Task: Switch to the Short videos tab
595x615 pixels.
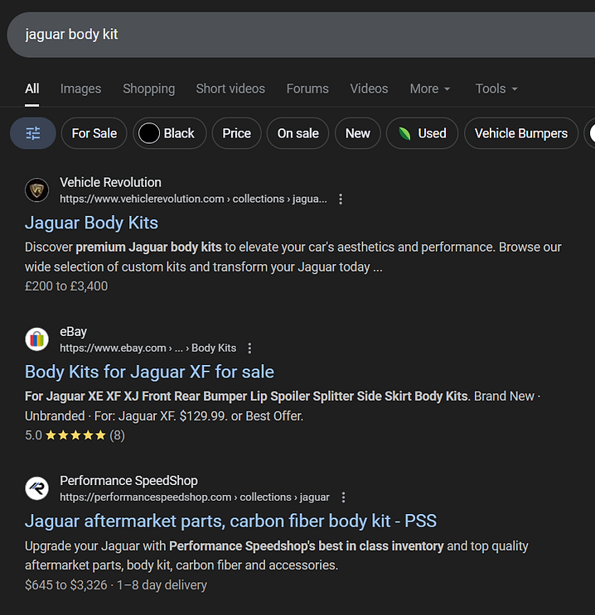Action: [x=230, y=89]
